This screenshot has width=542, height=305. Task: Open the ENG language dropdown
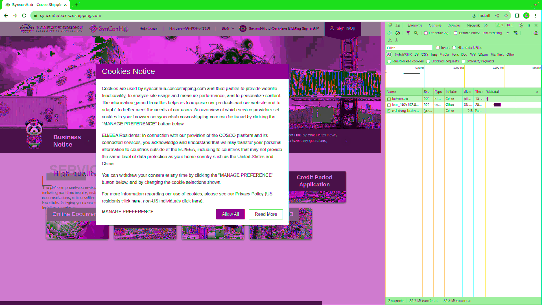pos(228,28)
